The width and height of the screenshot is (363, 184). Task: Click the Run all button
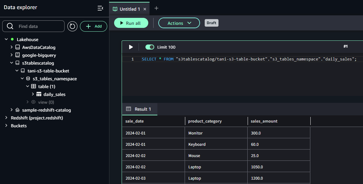coord(131,23)
